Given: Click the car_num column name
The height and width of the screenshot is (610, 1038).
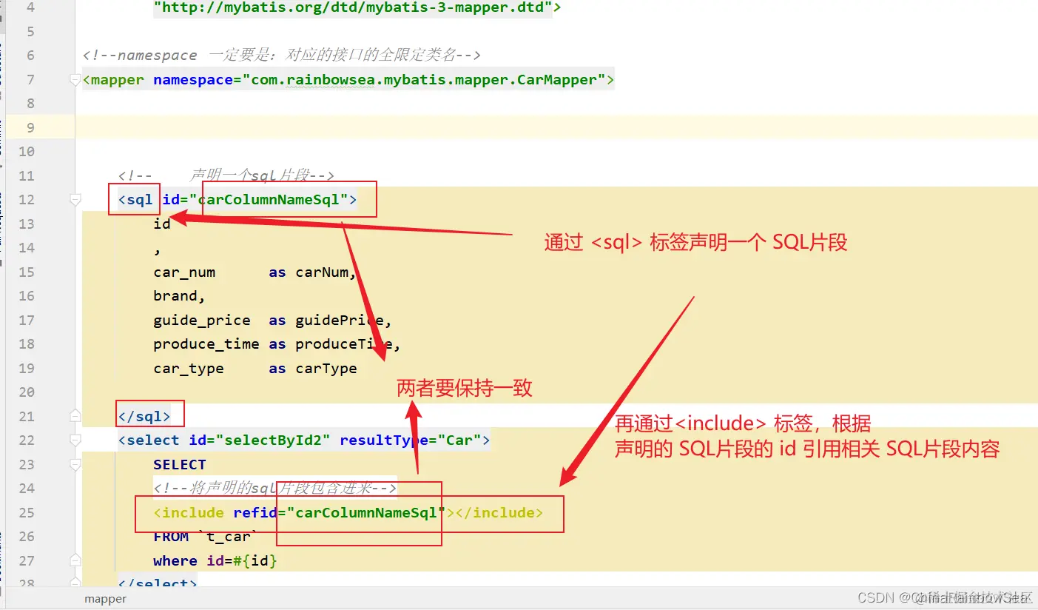Looking at the screenshot, I should click(184, 272).
